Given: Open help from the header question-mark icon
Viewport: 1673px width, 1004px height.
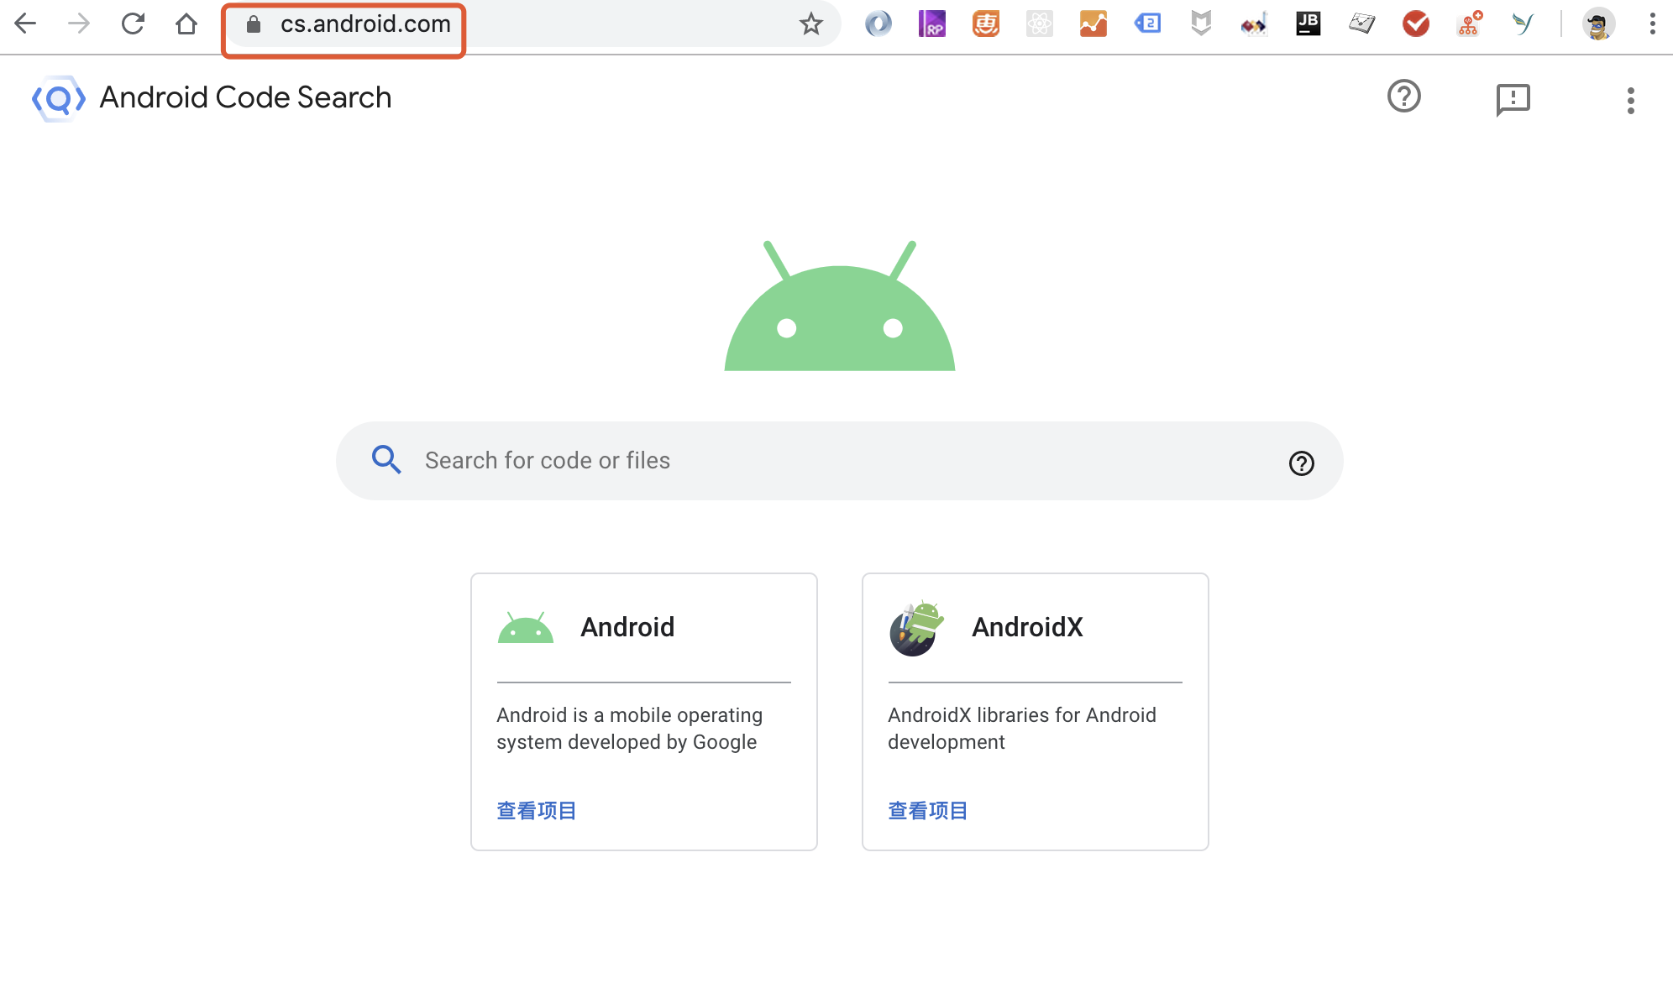Looking at the screenshot, I should point(1404,97).
